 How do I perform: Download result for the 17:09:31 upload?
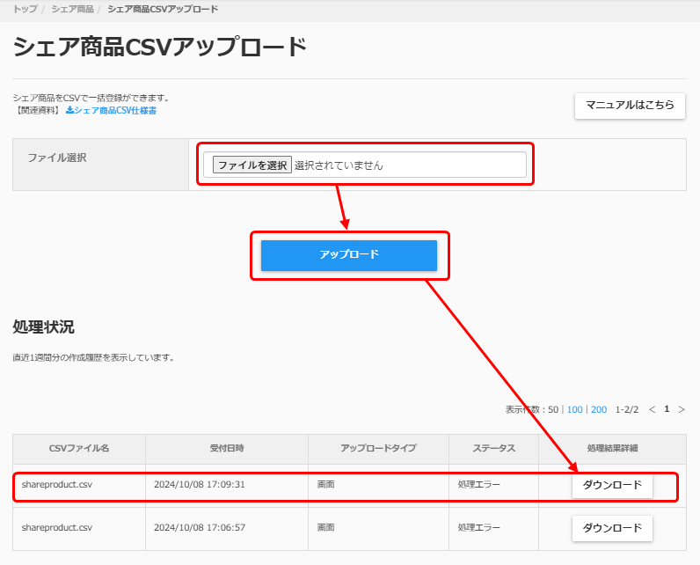click(x=612, y=485)
